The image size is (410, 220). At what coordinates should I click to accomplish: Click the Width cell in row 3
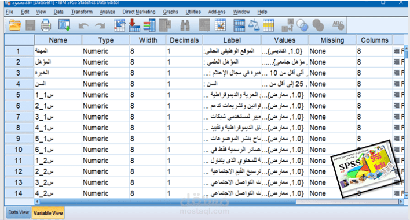click(x=148, y=73)
